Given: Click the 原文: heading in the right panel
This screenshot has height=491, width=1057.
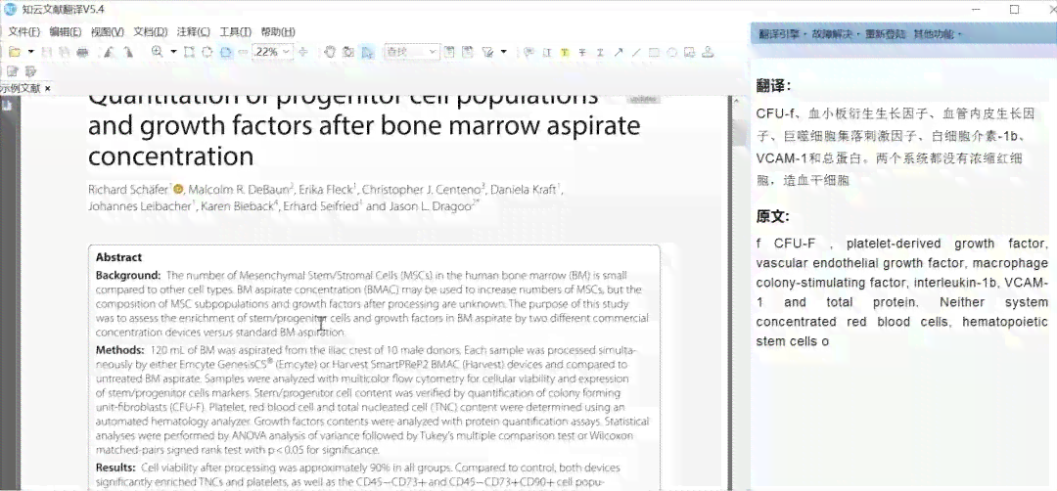Looking at the screenshot, I should (x=773, y=217).
